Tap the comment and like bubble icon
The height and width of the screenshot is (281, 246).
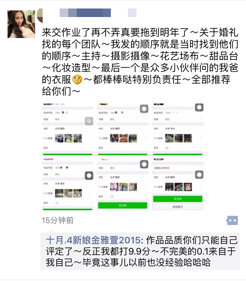pyautogui.click(x=232, y=220)
